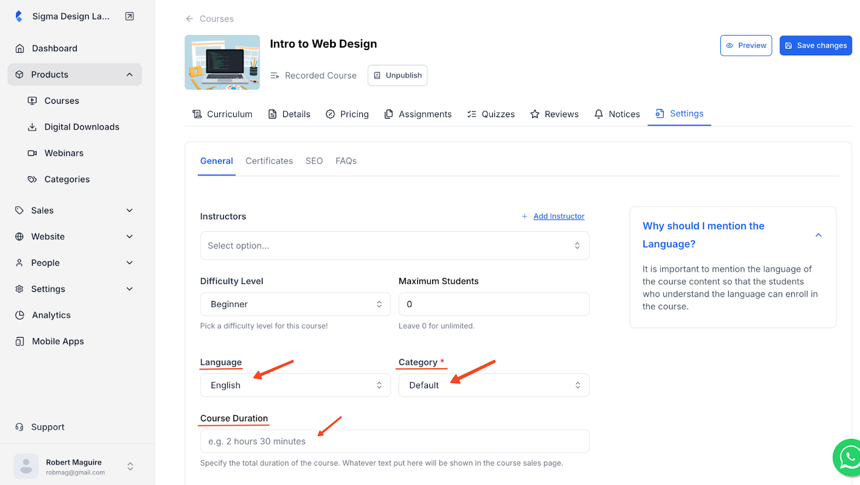Click the Quizzes checklist icon
The height and width of the screenshot is (485, 860).
tap(472, 114)
